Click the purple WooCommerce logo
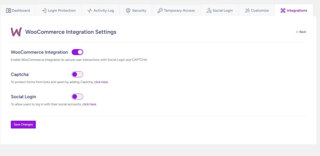 click(16, 32)
